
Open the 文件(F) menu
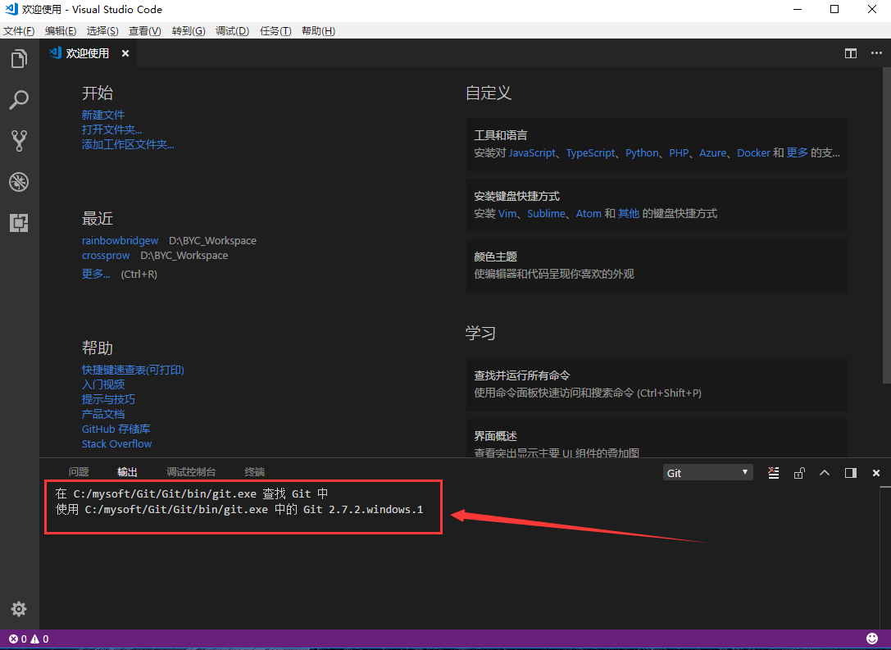pyautogui.click(x=20, y=31)
